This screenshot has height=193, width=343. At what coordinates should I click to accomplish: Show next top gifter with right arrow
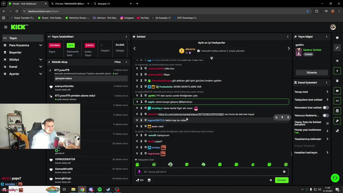point(289,49)
